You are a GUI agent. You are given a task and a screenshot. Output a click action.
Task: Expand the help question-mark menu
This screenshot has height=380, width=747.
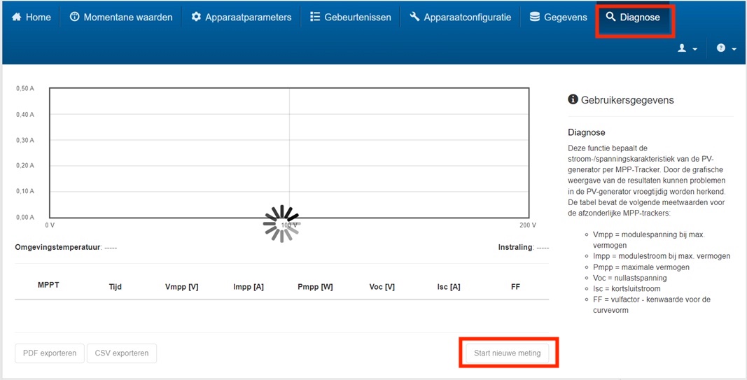[725, 48]
